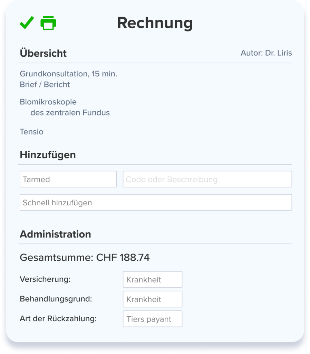This screenshot has height=354, width=310.
Task: Open the Versicherung dropdown
Action: [152, 280]
